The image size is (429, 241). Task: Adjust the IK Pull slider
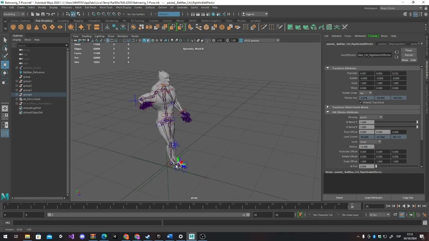[397, 166]
